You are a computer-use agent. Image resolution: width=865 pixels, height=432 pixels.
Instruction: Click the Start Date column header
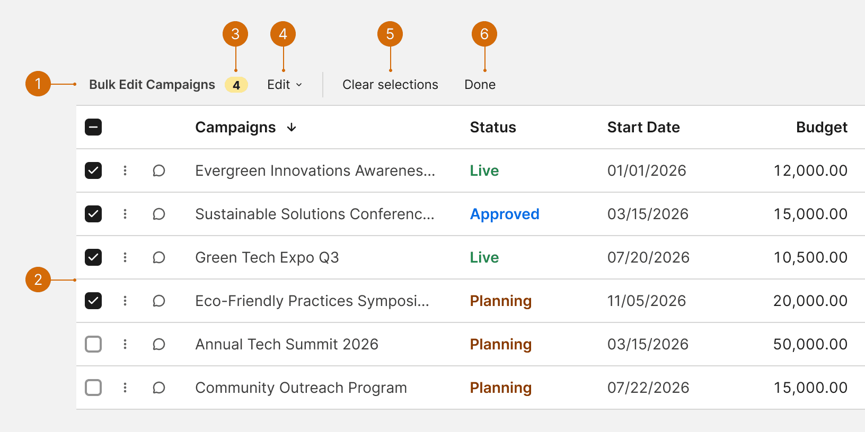[x=643, y=127]
